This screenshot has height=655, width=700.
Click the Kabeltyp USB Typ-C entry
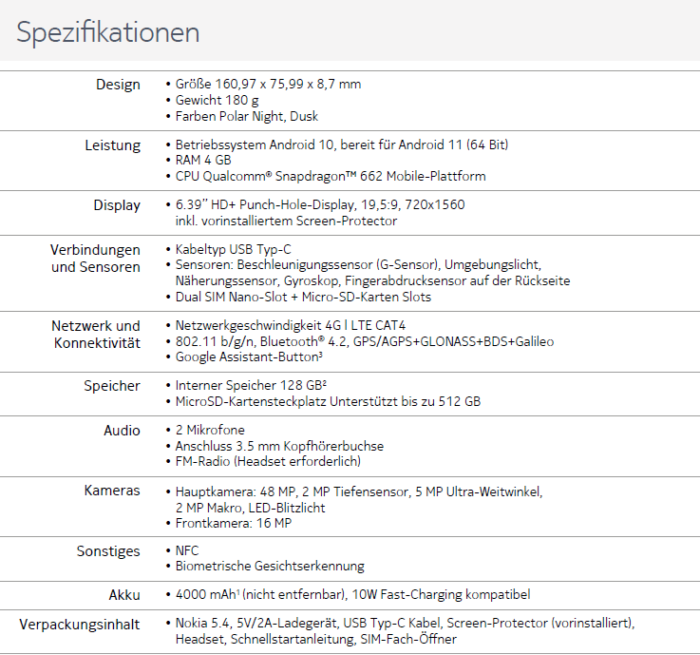pos(233,249)
